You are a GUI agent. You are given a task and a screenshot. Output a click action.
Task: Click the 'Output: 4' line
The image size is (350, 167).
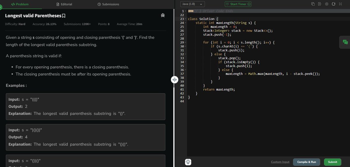pos(18,137)
